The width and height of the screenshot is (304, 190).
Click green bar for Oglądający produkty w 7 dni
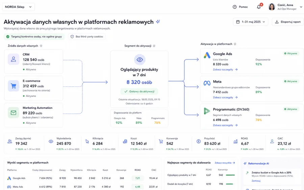coord(230,175)
